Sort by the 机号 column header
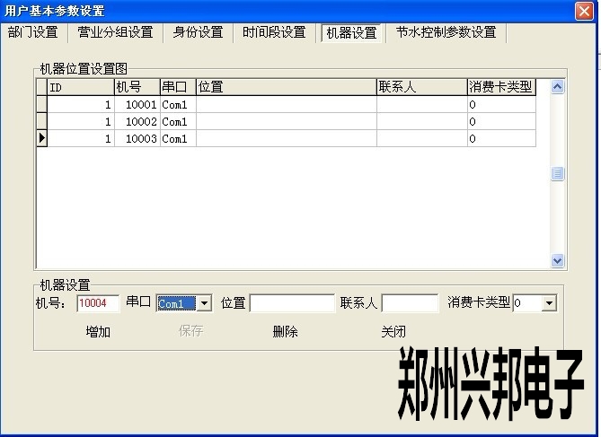Viewport: 601px width, 437px height. 137,87
